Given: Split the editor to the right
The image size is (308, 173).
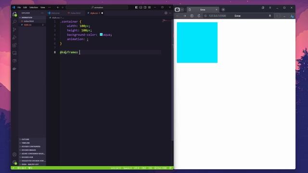Looking at the screenshot, I should click(166, 13).
